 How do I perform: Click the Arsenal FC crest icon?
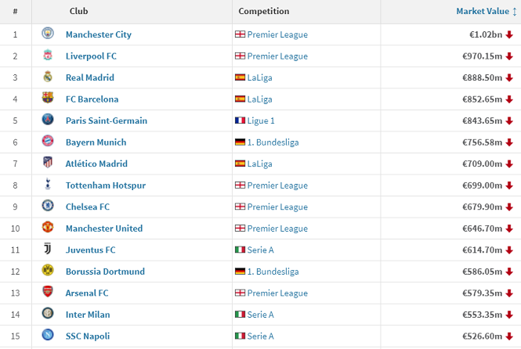[48, 292]
